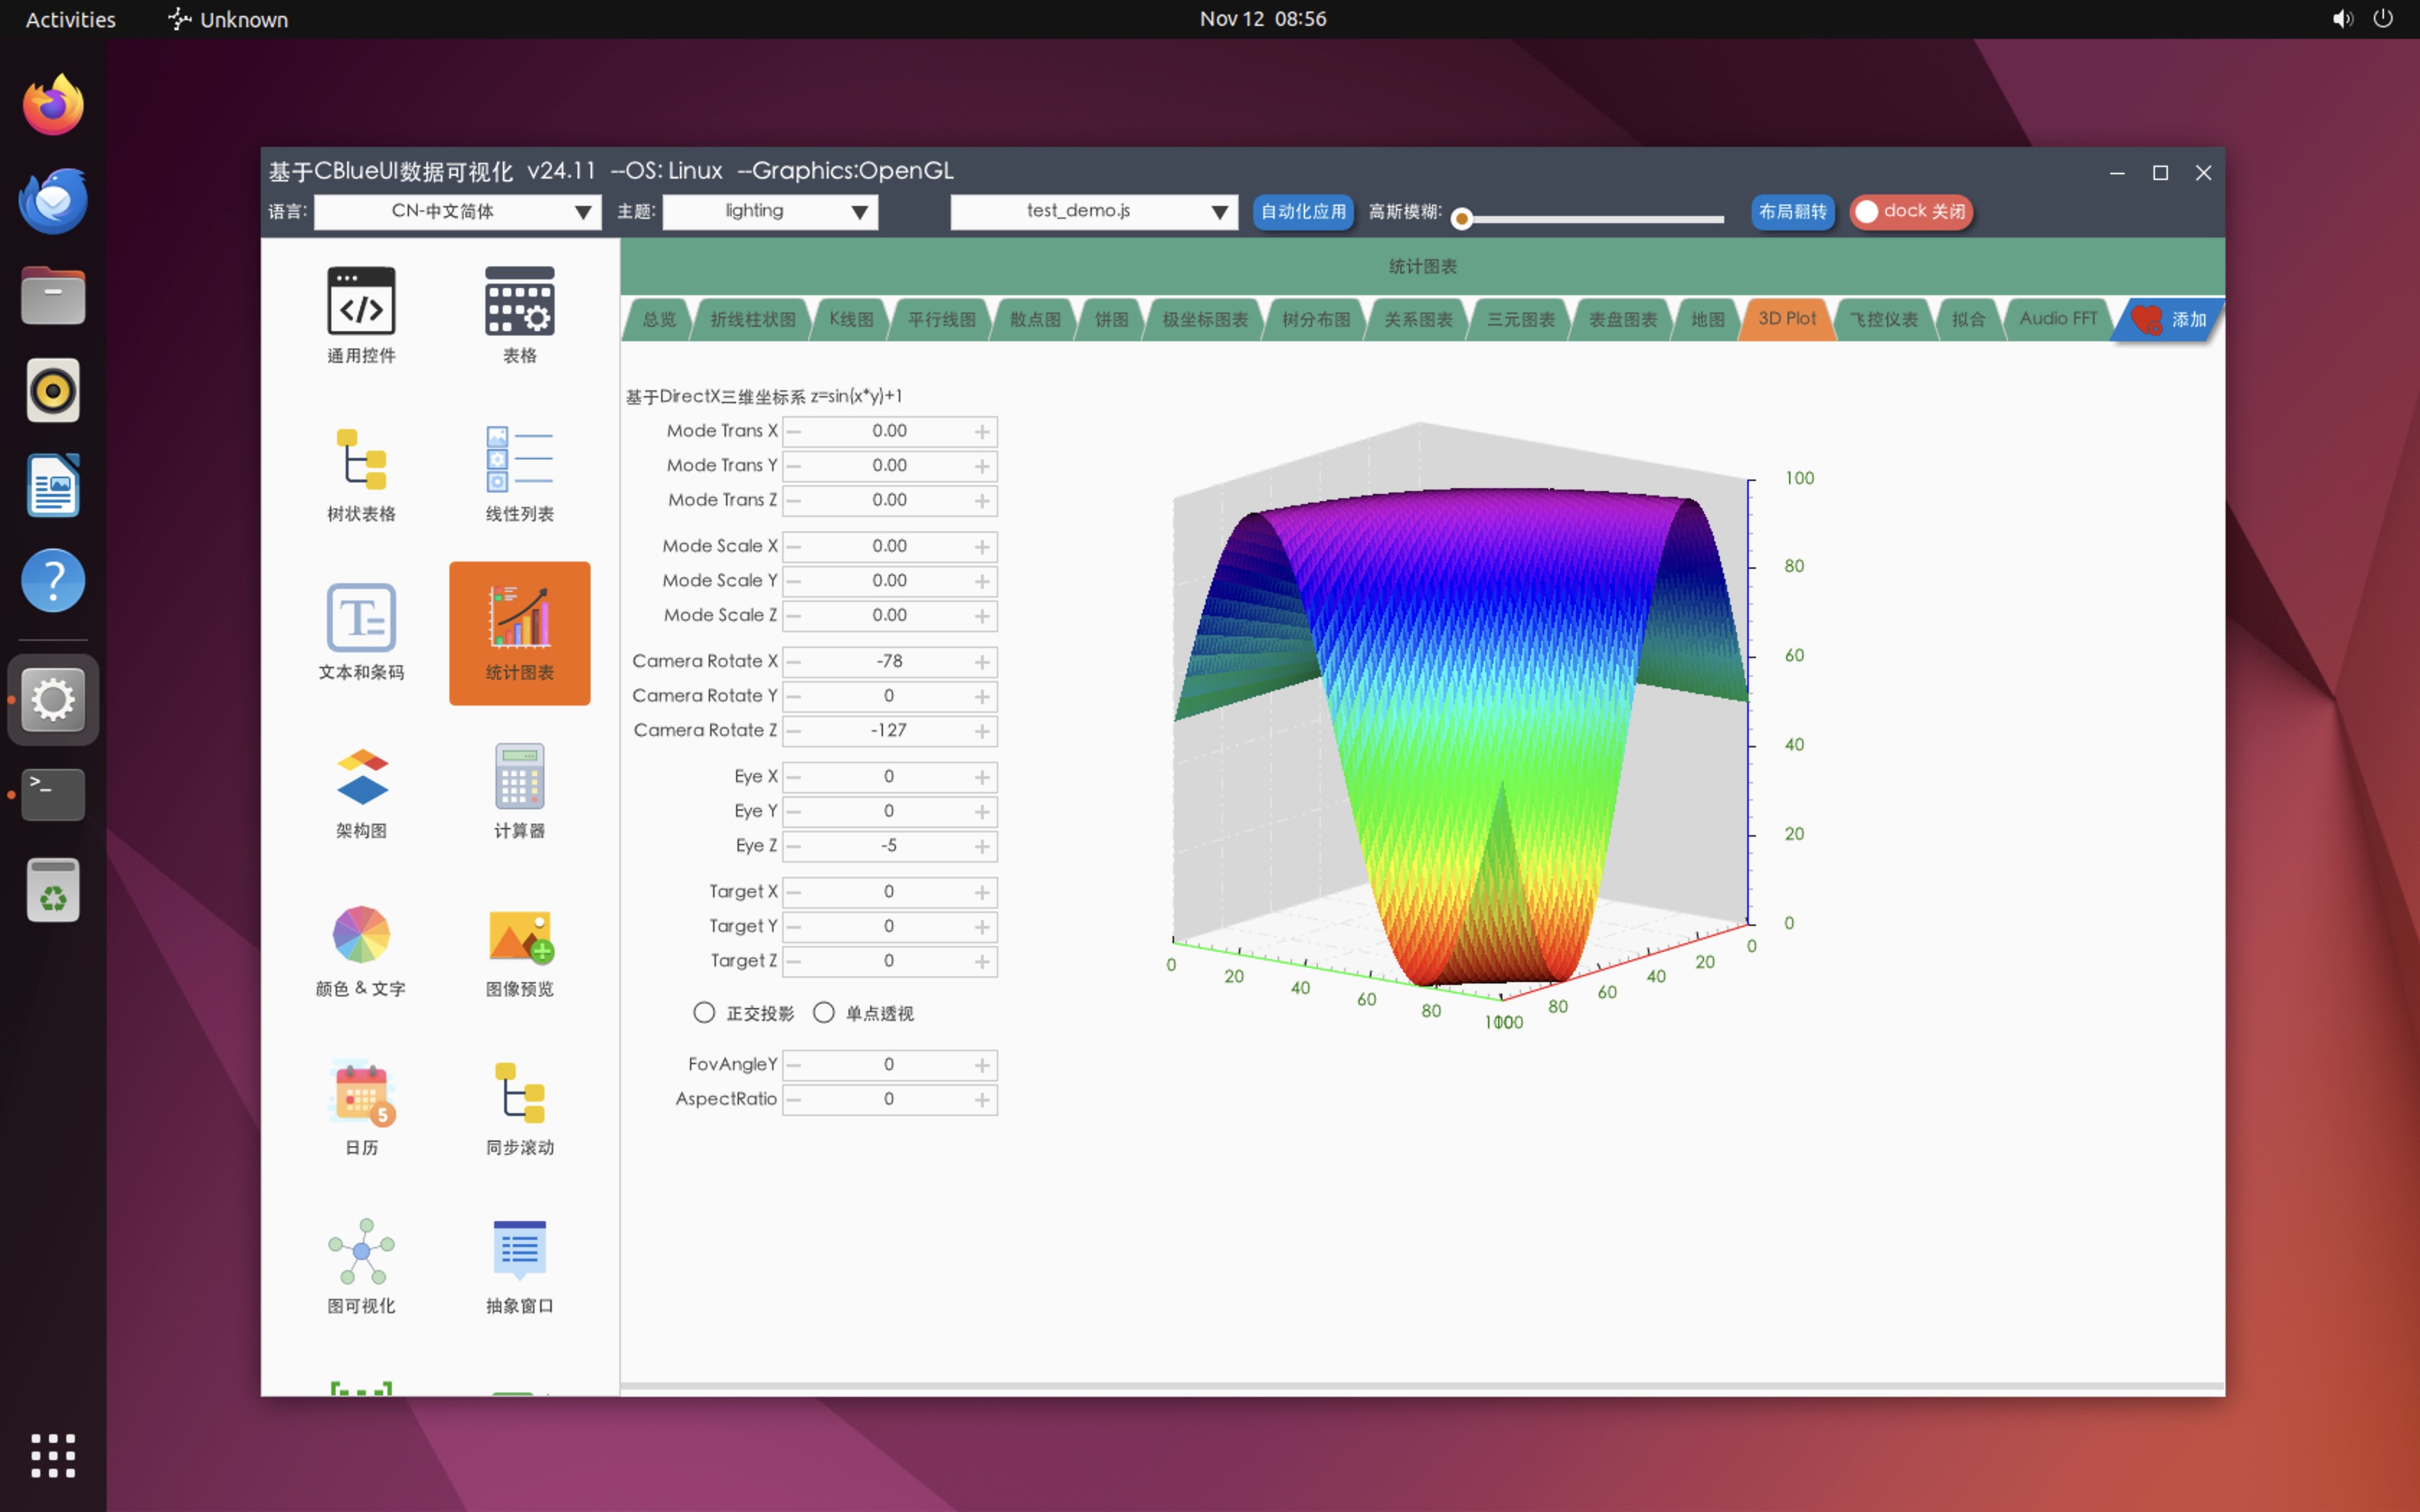Image resolution: width=2420 pixels, height=1512 pixels.
Task: Open the 颜色 & 文字 color wheel icon
Action: coord(361,935)
